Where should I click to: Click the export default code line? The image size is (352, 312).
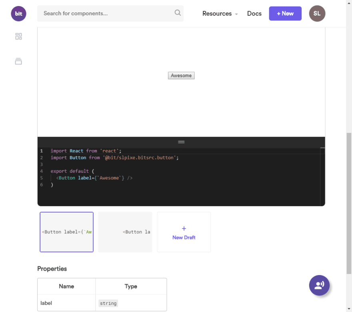(72, 171)
